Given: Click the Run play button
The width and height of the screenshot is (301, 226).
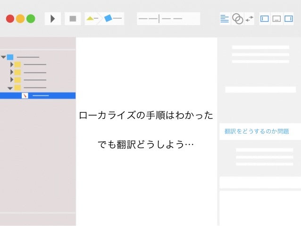Looking at the screenshot, I should [x=53, y=18].
